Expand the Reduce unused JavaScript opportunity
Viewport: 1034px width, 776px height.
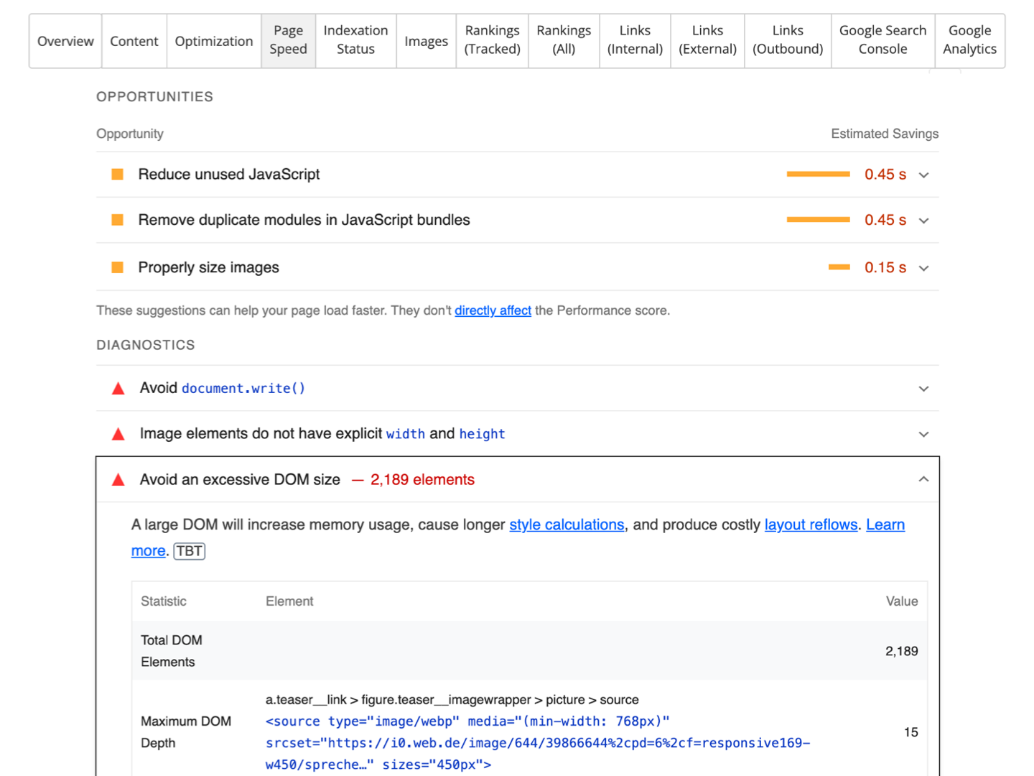click(x=923, y=175)
